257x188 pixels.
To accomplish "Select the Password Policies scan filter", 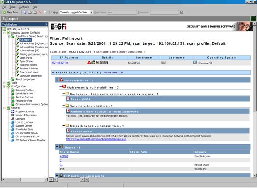I will 29,68.
